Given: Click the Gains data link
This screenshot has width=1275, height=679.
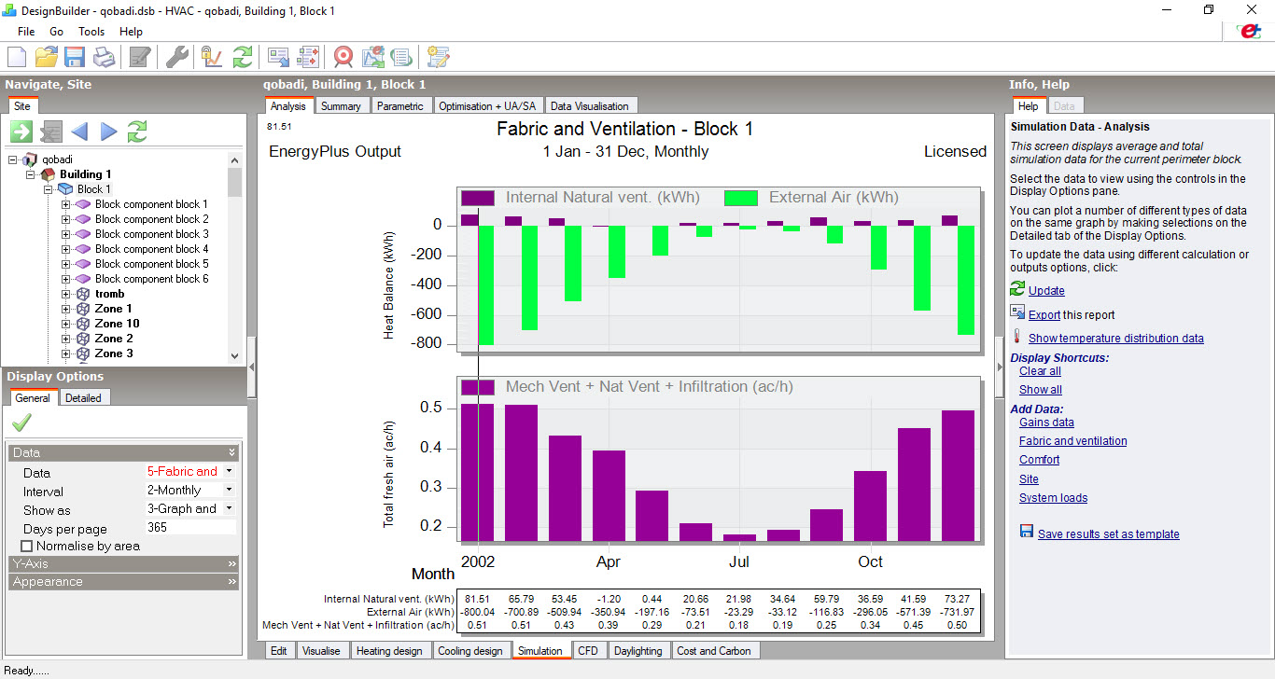Looking at the screenshot, I should pyautogui.click(x=1046, y=423).
